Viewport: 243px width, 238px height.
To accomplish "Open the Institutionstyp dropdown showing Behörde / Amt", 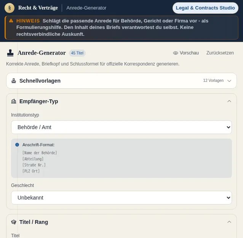I will click(x=121, y=127).
